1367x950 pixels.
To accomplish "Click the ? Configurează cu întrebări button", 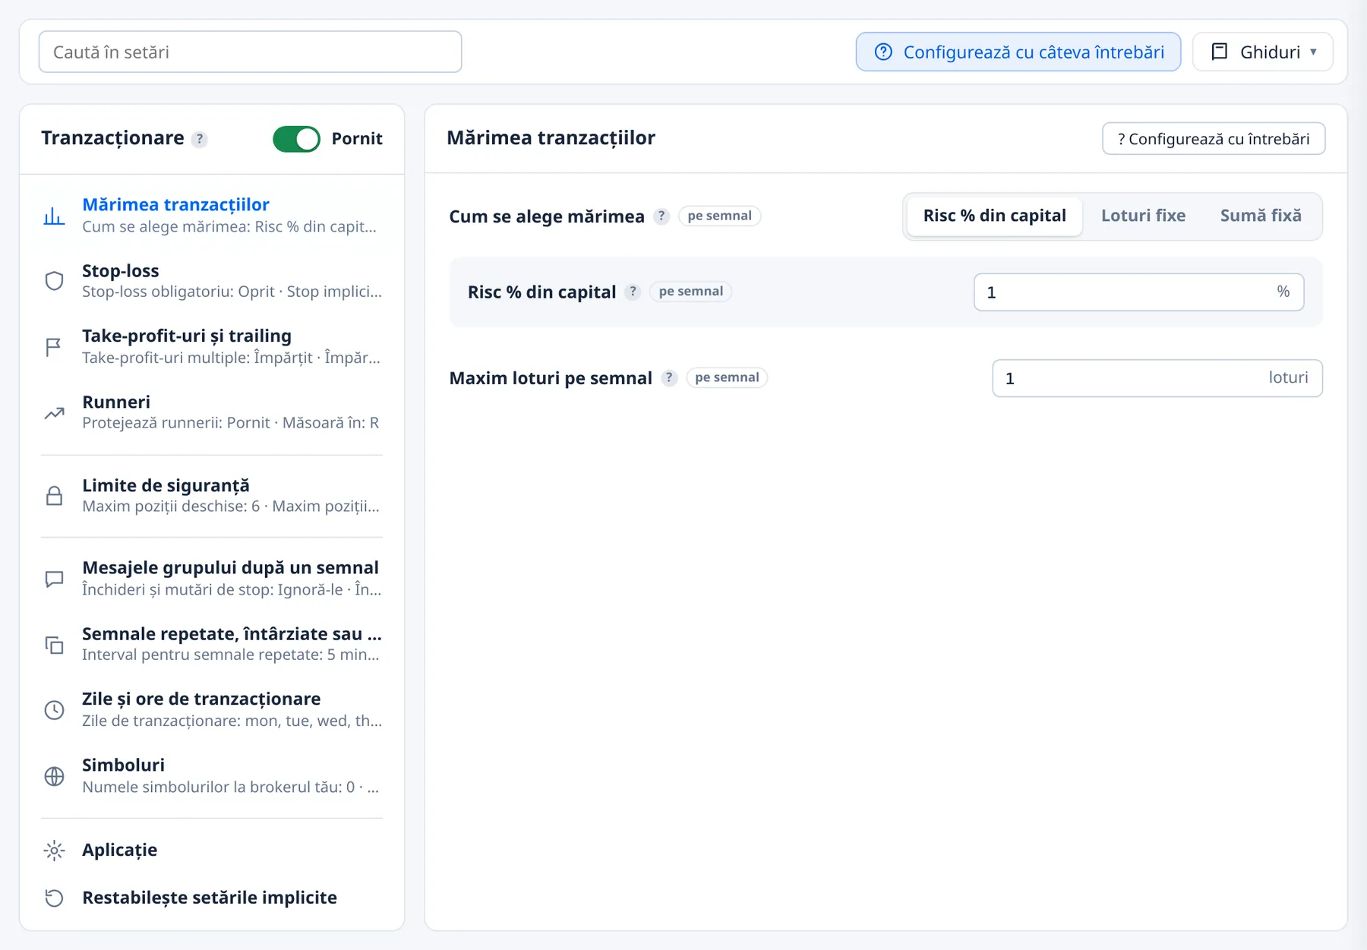I will click(x=1214, y=139).
